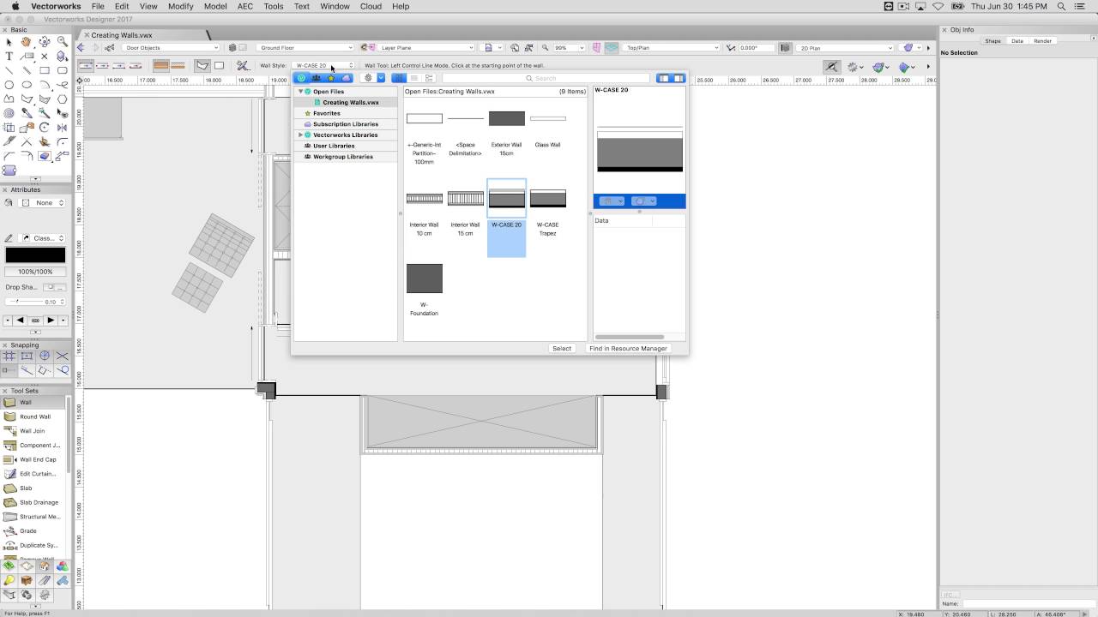Click the 100%/100% opacity button

pyautogui.click(x=35, y=272)
